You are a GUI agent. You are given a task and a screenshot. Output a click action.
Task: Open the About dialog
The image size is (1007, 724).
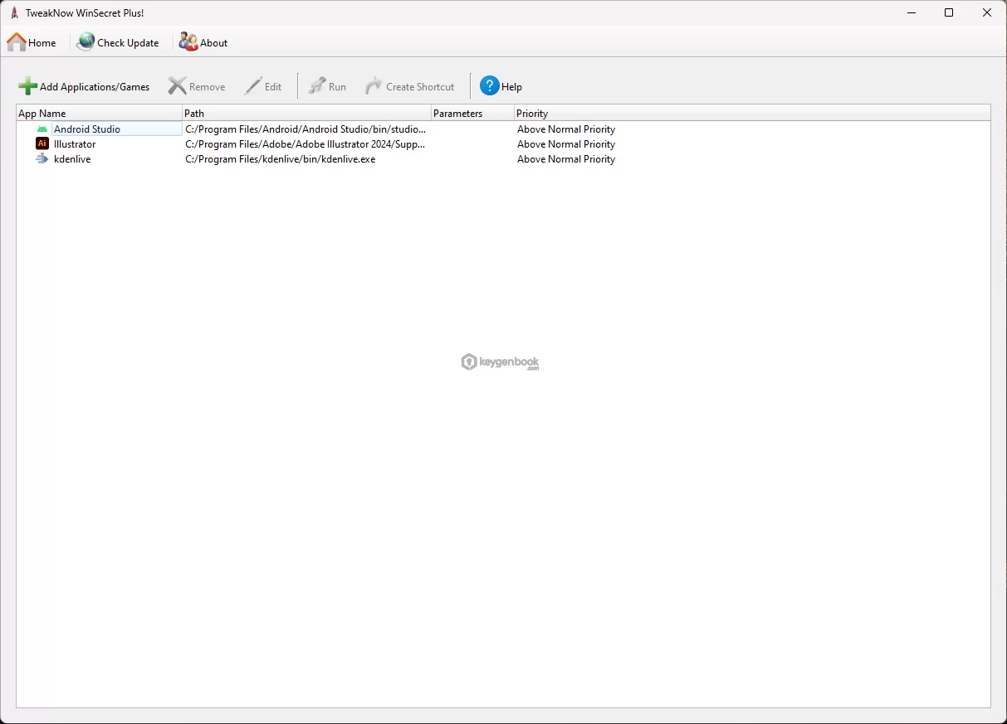203,42
